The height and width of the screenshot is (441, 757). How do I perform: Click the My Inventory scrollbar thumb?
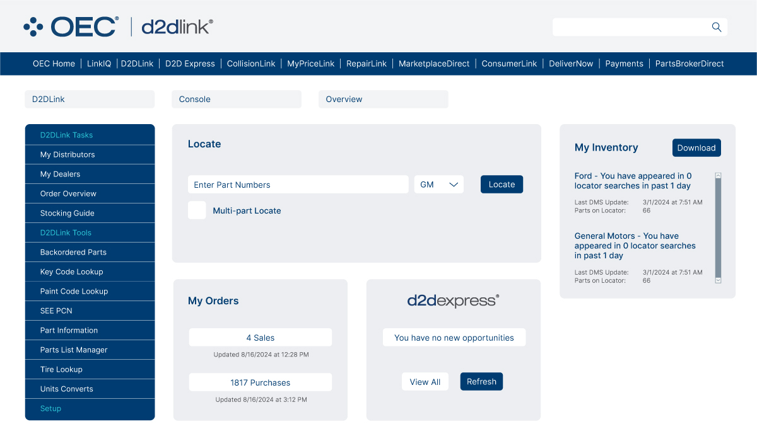click(x=718, y=228)
